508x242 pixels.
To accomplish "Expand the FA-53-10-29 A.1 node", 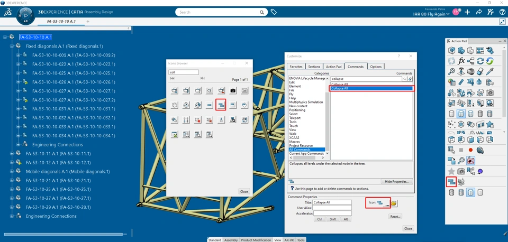I will point(11,207).
